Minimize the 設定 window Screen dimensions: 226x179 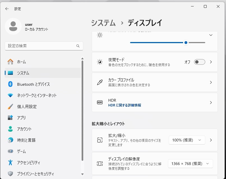[x=192, y=6]
